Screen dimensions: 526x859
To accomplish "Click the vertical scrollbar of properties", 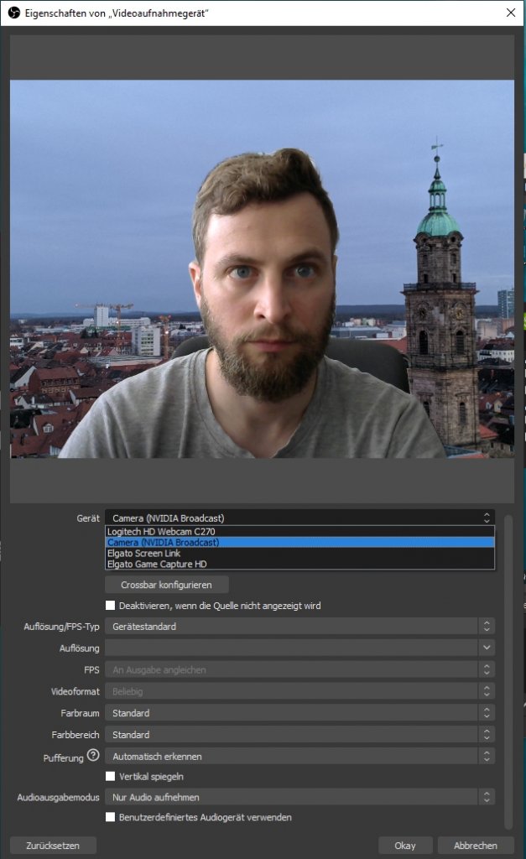I will (x=508, y=671).
